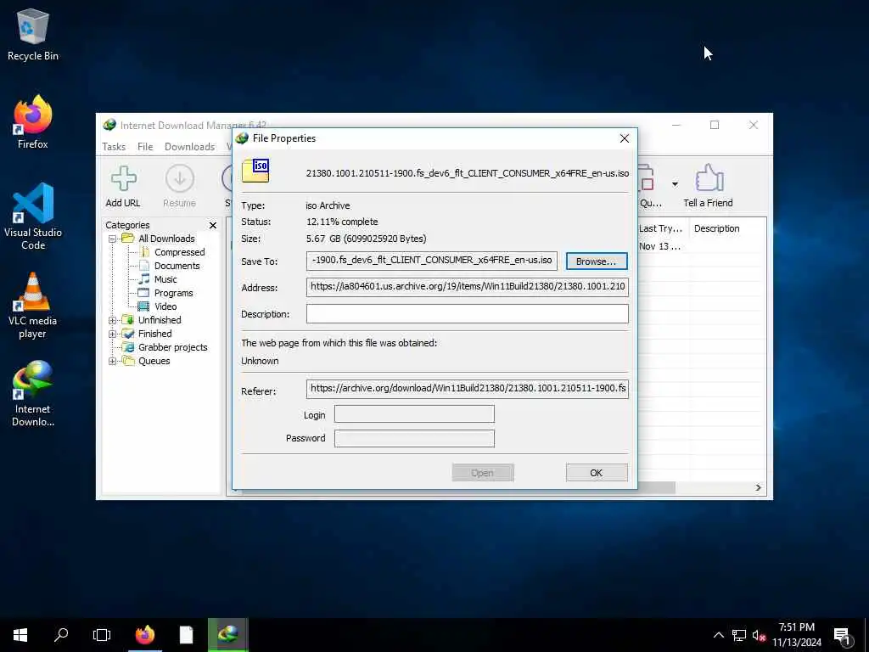869x652 pixels.
Task: Select the Visual Studio Code desktop shortcut
Action: tap(33, 216)
